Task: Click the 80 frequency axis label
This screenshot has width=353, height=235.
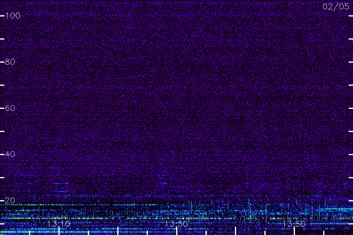Action: pos(10,62)
